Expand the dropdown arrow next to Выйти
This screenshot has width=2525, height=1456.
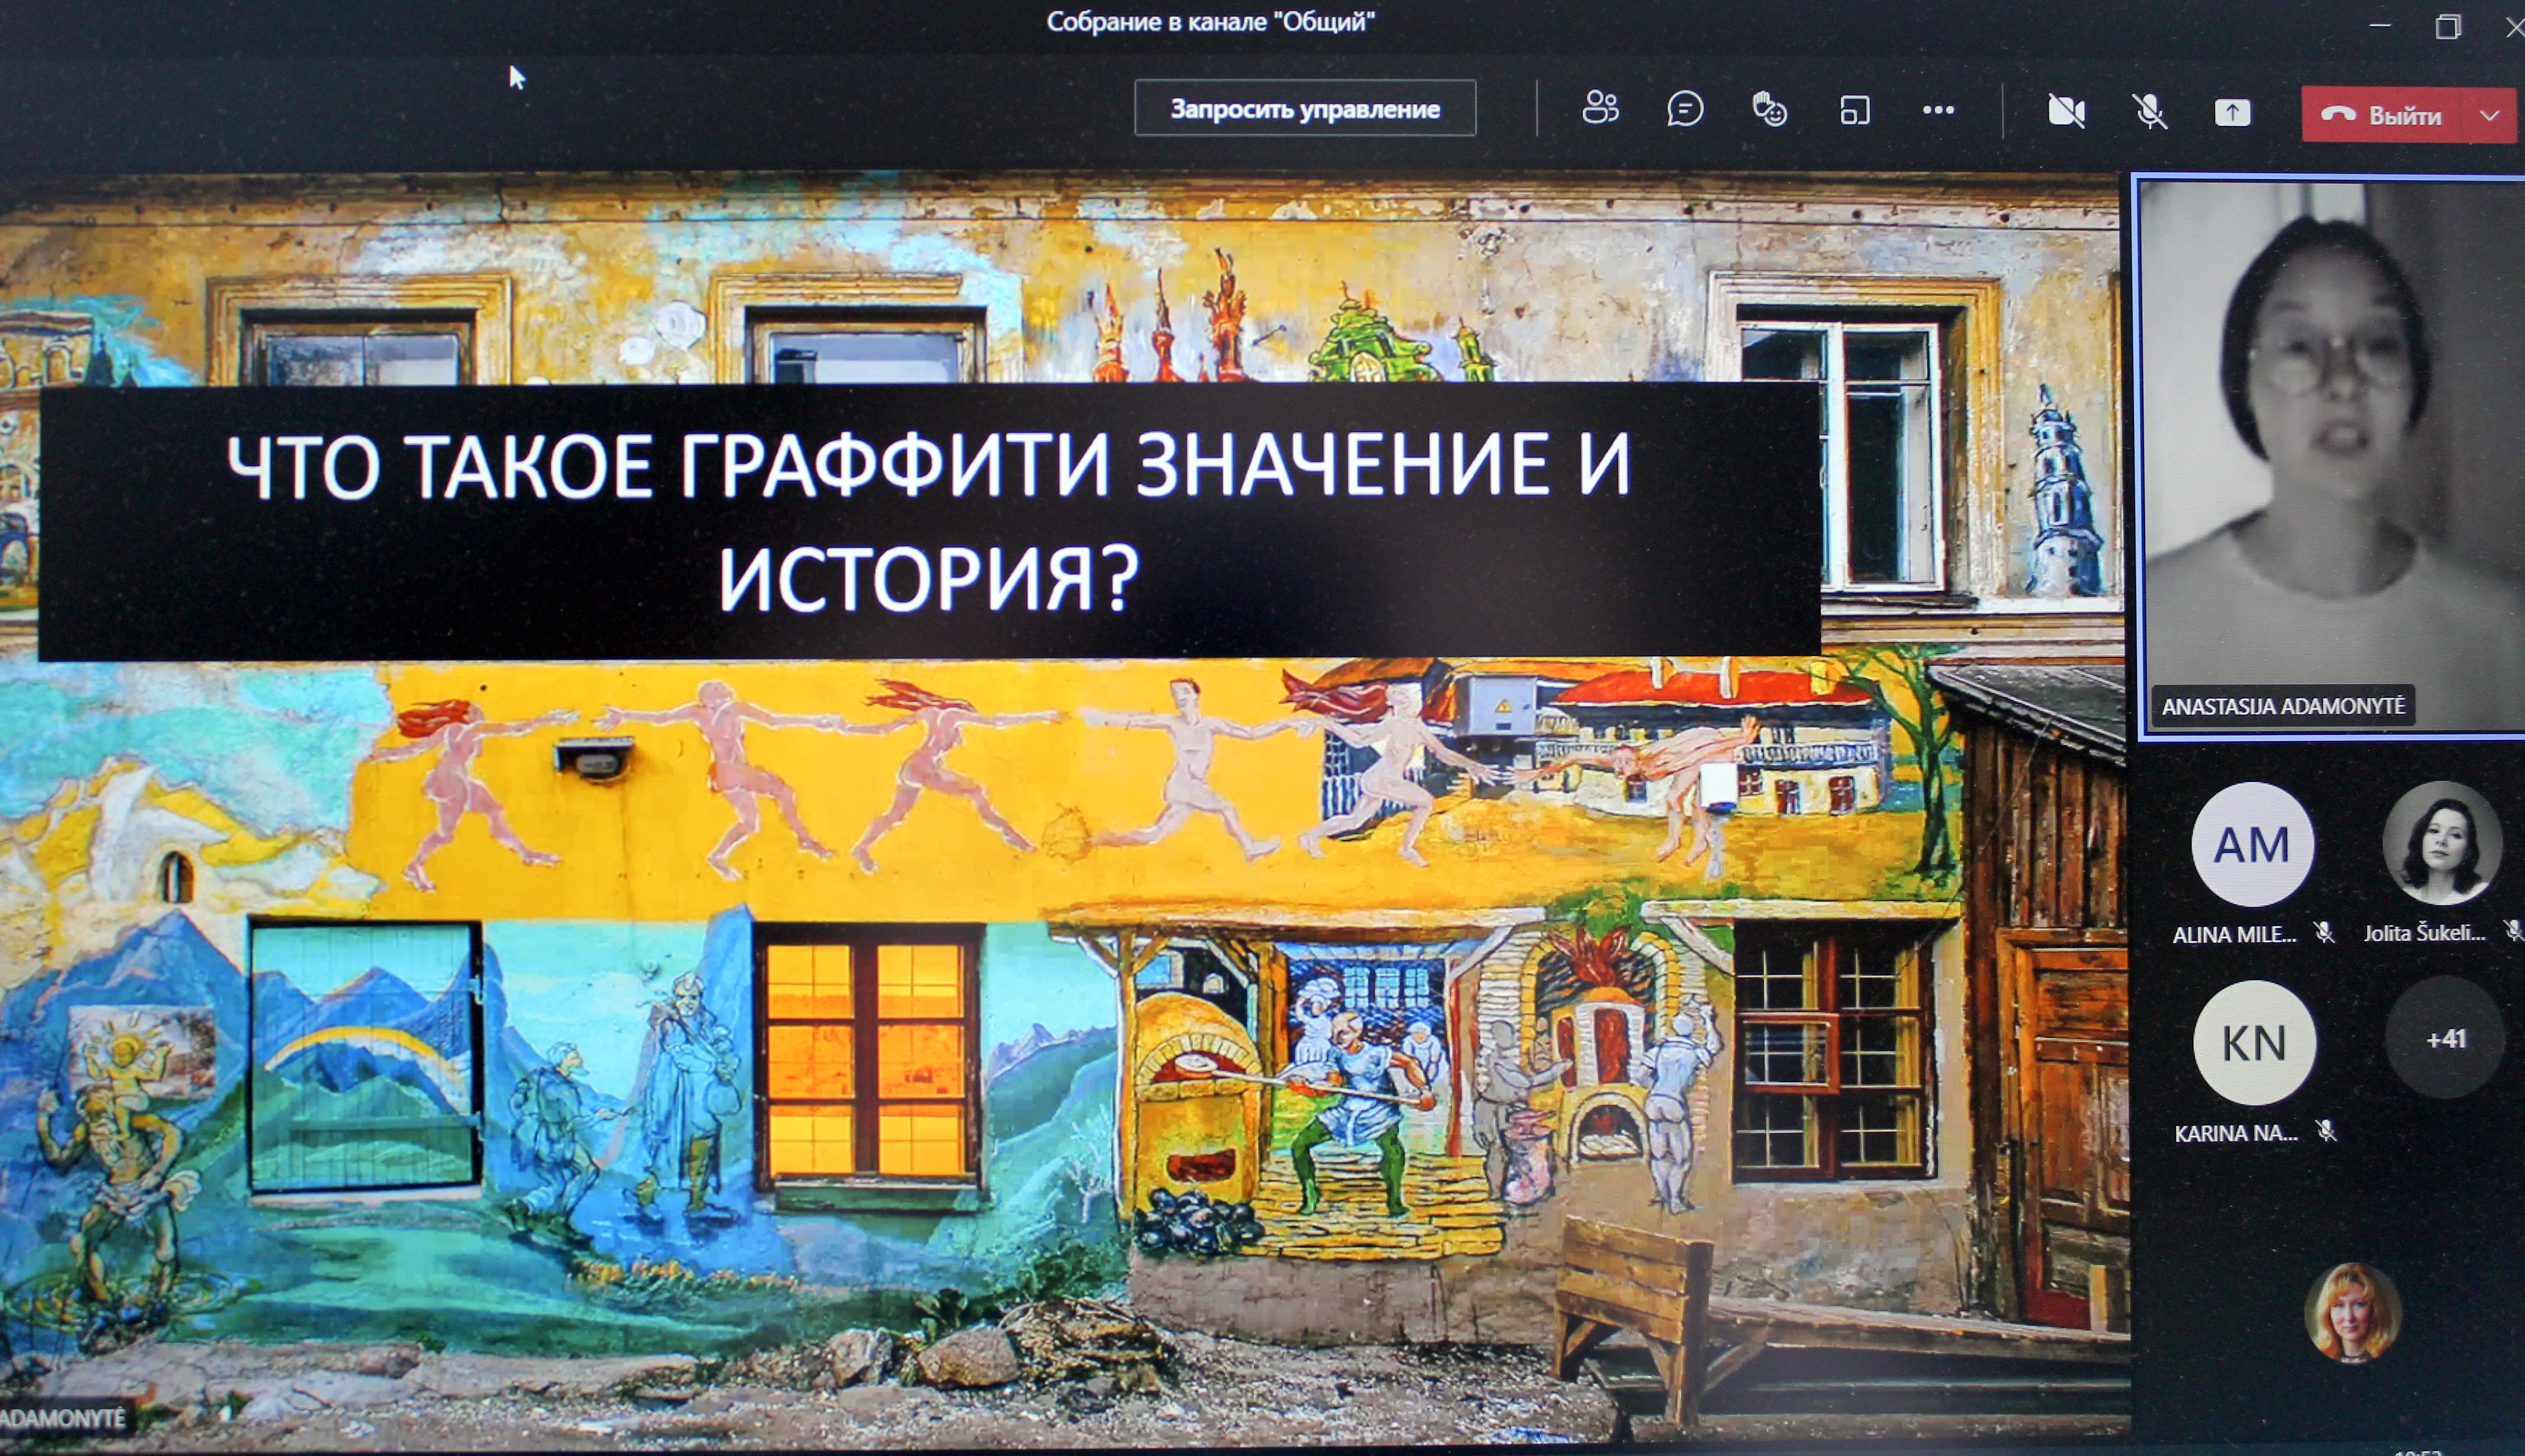tap(2490, 116)
